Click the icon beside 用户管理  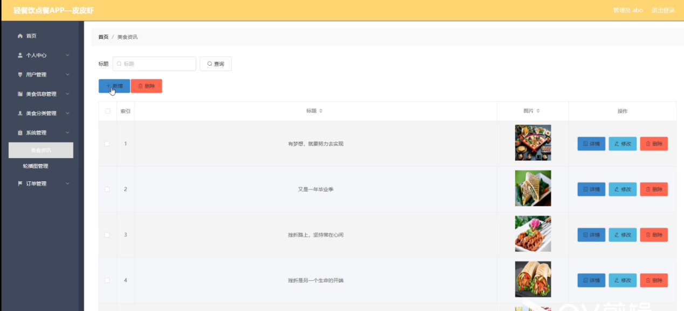pyautogui.click(x=20, y=75)
